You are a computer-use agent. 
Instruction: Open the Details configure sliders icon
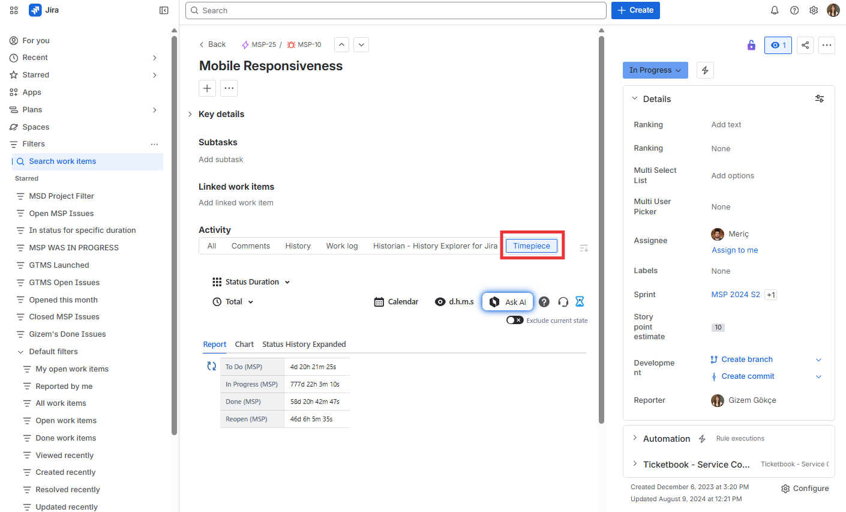click(x=820, y=99)
